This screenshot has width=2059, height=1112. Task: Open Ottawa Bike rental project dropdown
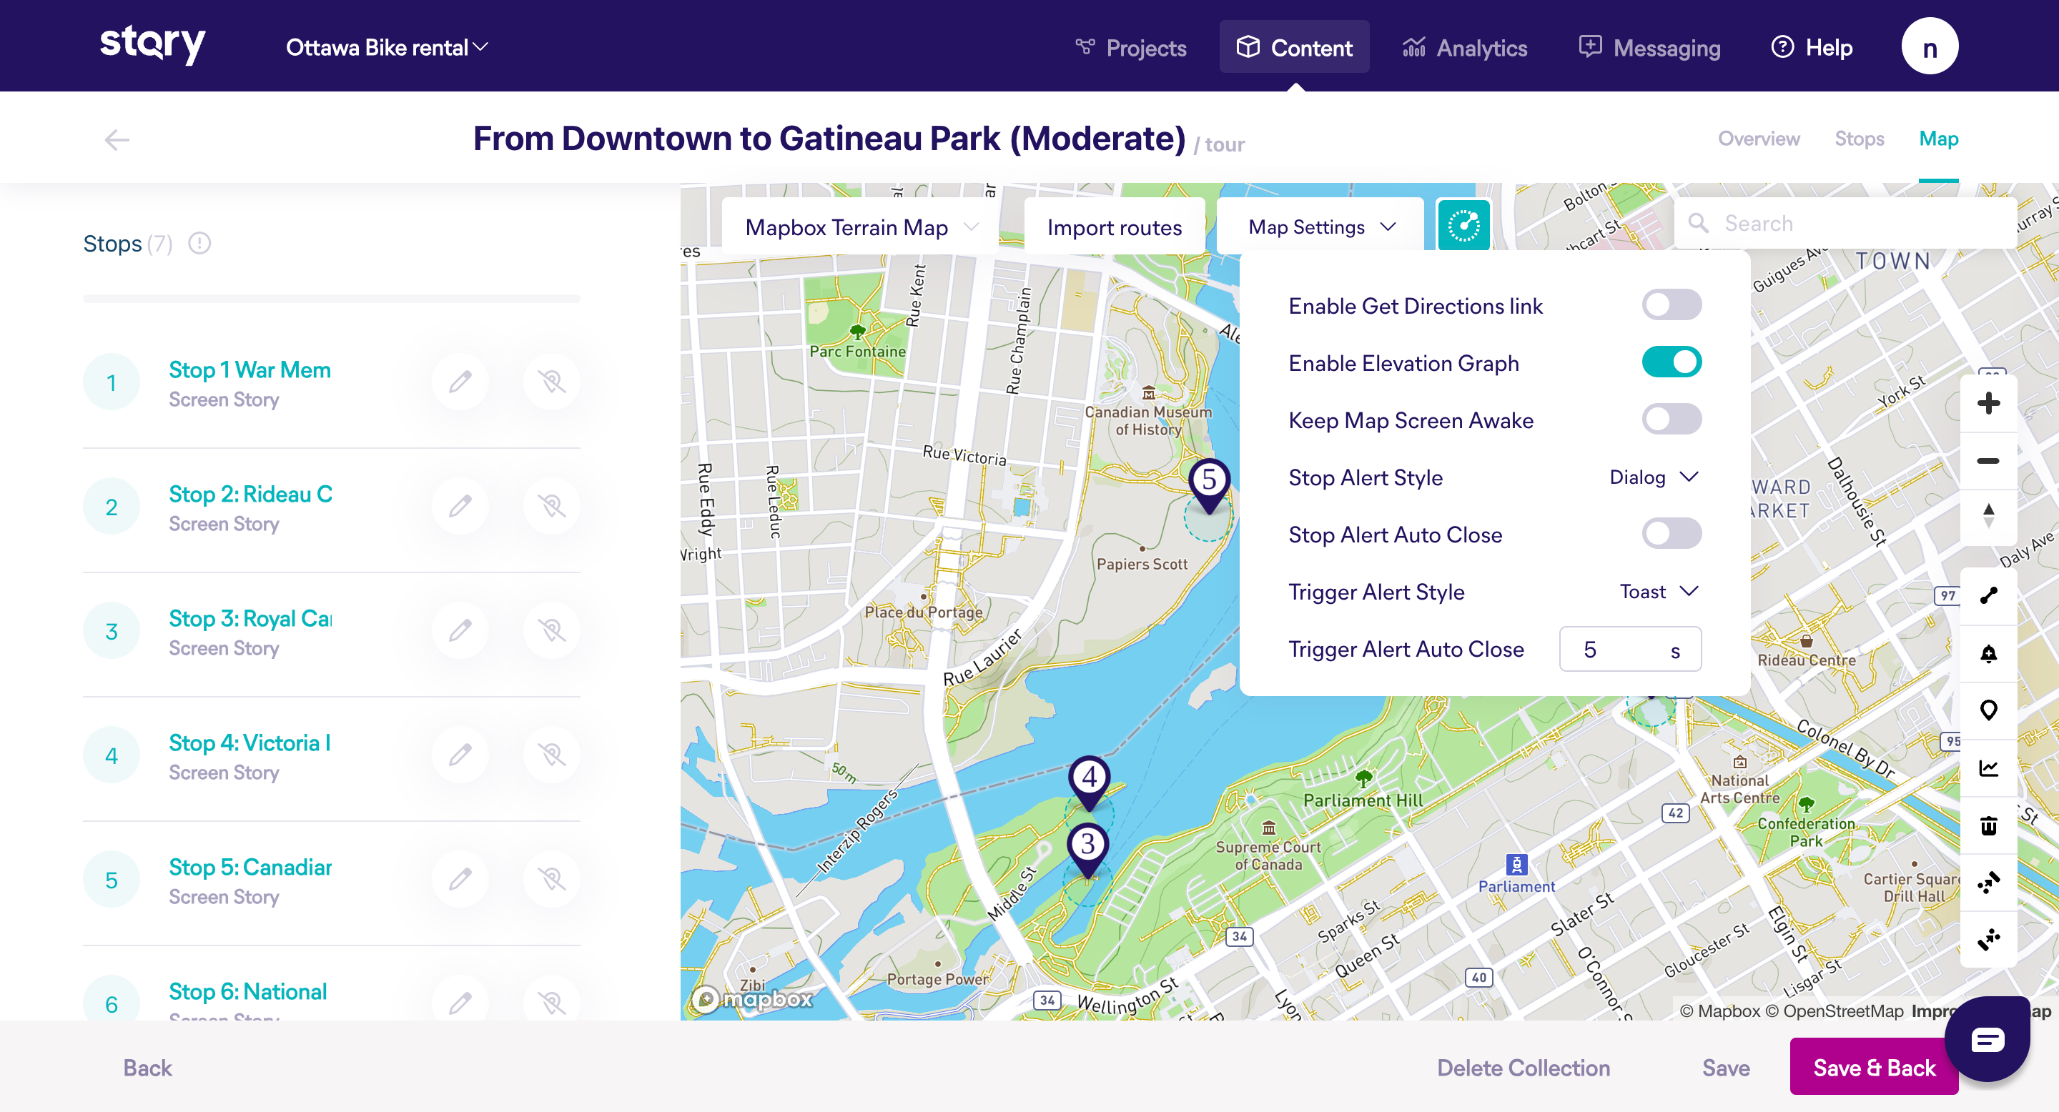click(x=386, y=47)
